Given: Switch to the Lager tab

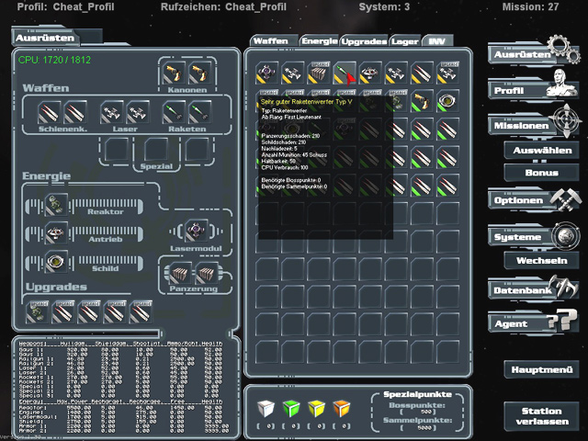Looking at the screenshot, I should pyautogui.click(x=405, y=41).
